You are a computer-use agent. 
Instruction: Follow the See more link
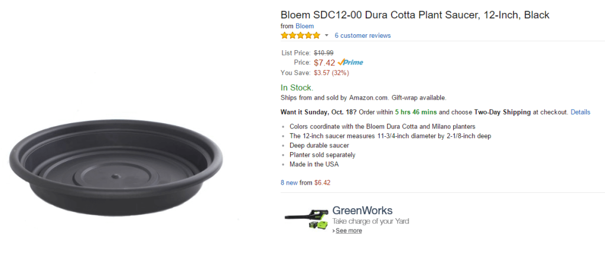349,231
